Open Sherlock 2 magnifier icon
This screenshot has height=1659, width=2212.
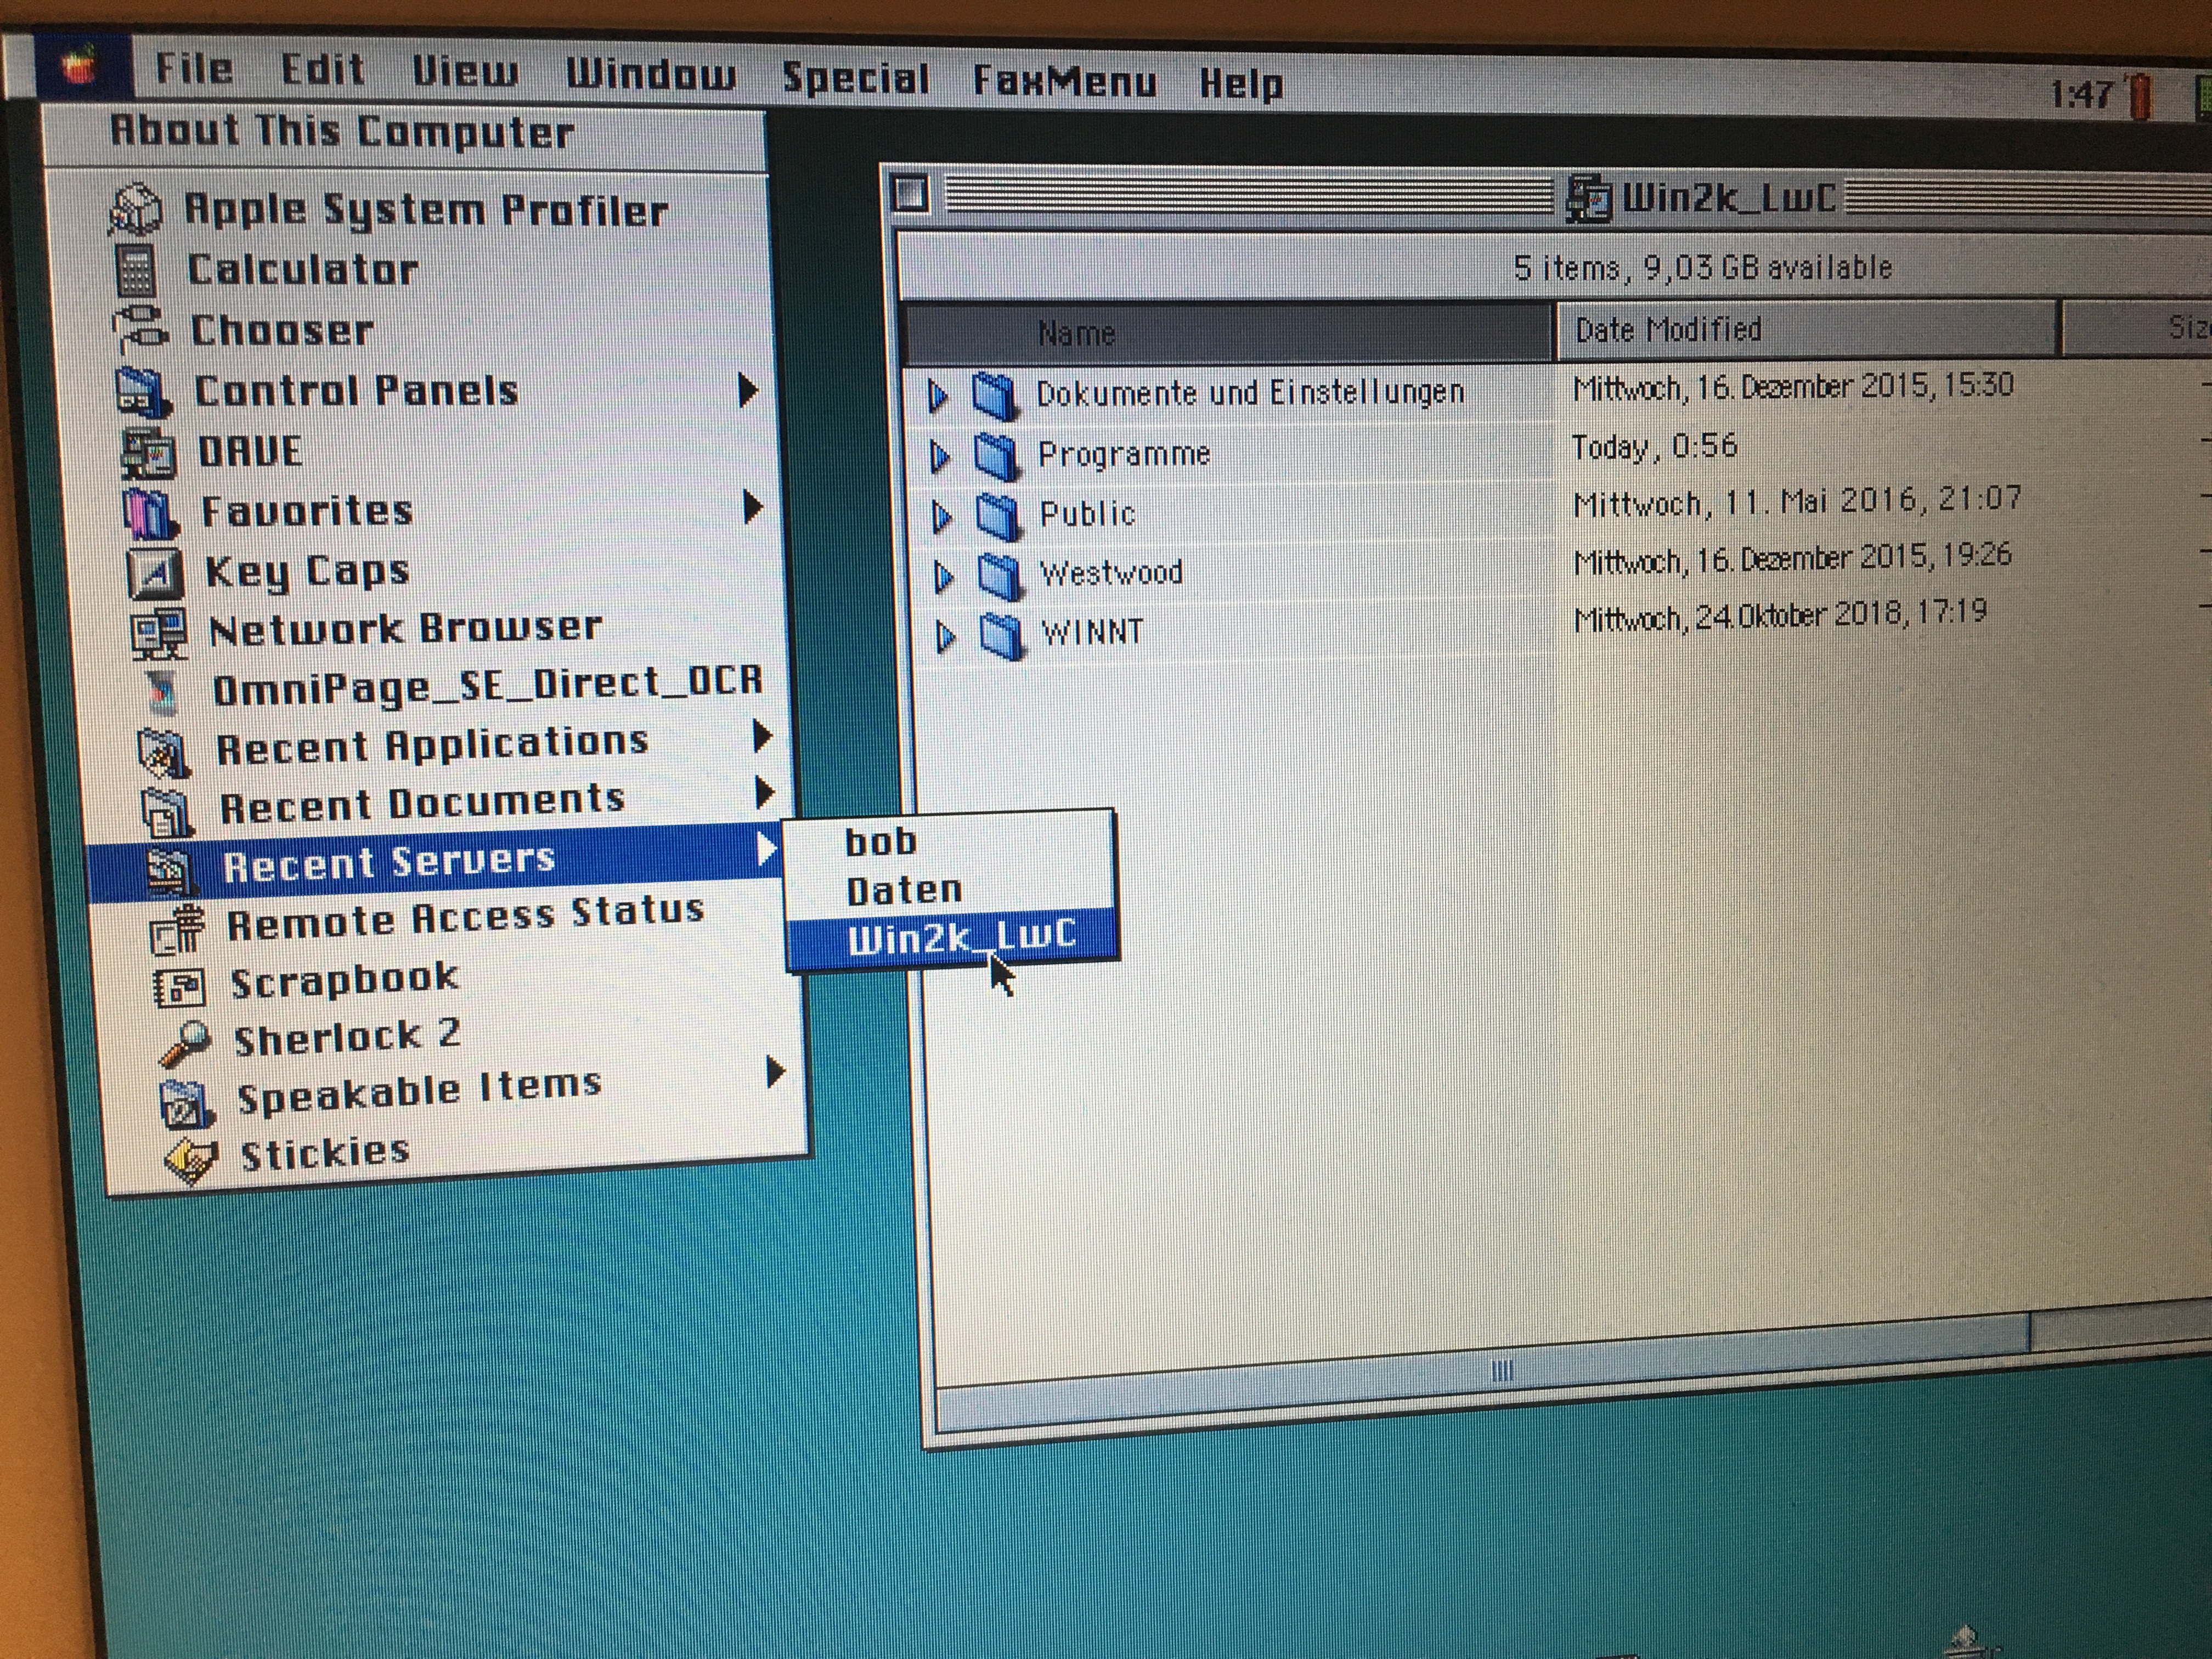pyautogui.click(x=185, y=1043)
